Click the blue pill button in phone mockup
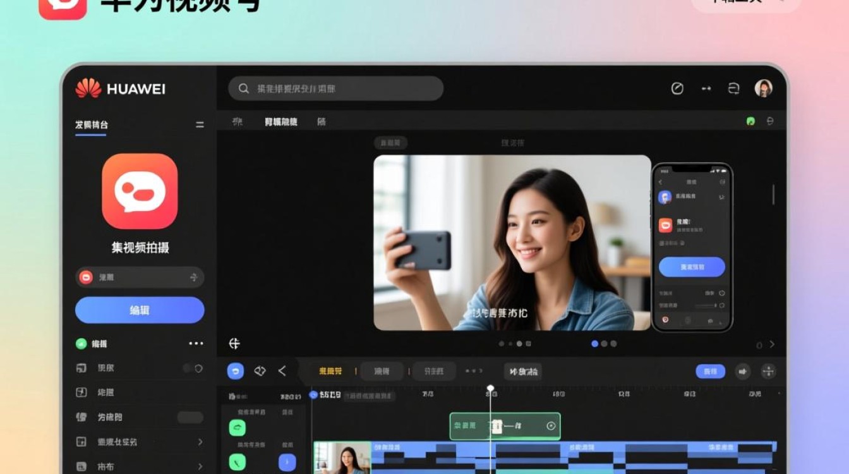The image size is (849, 474). [x=692, y=267]
